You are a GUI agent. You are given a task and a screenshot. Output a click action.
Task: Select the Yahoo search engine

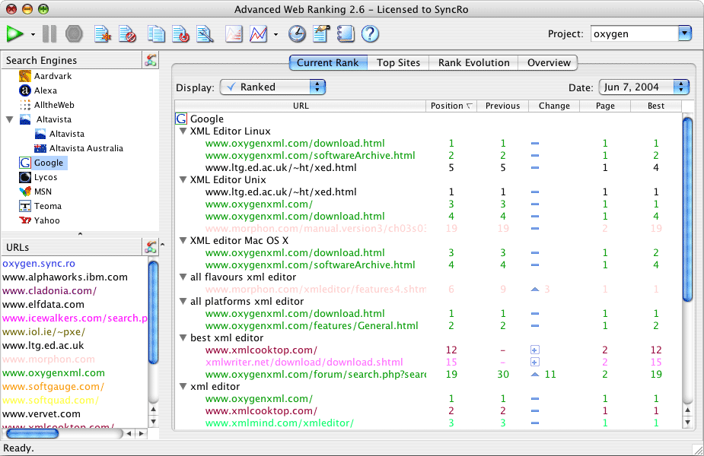(x=40, y=220)
